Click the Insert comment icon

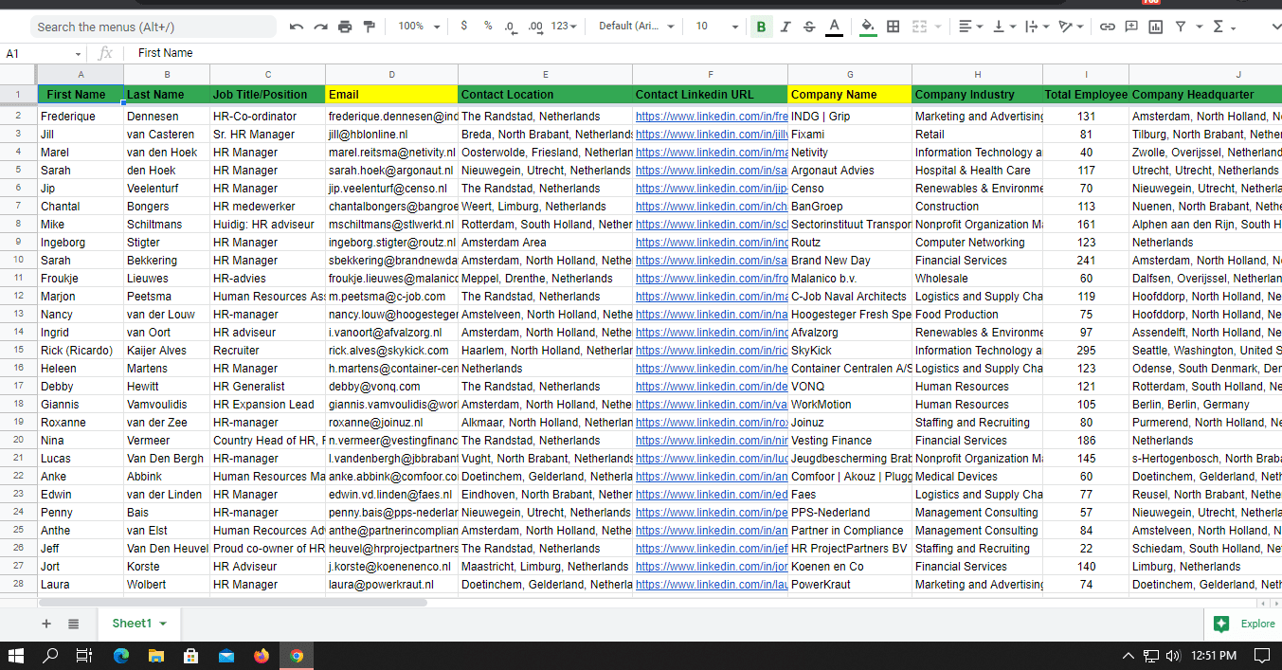coord(1131,27)
